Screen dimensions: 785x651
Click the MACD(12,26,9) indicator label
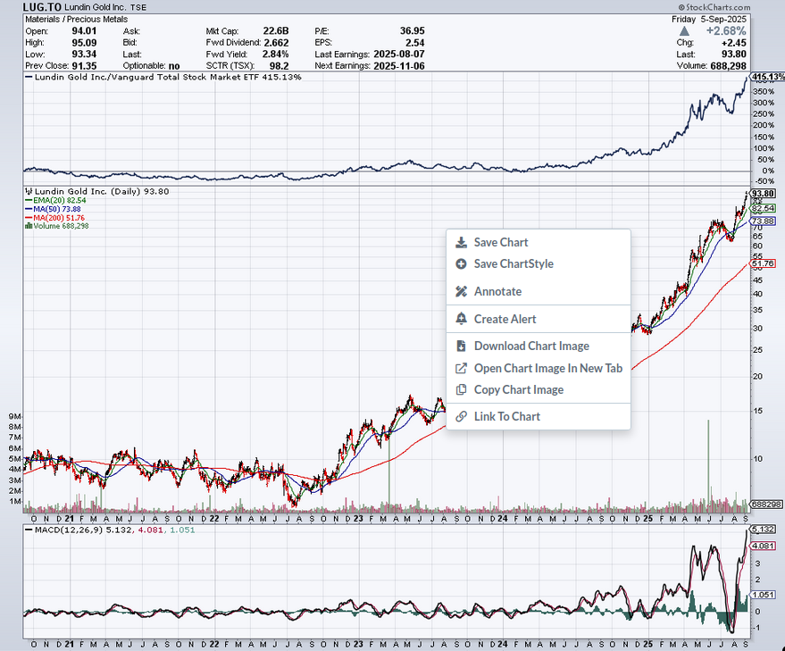click(66, 530)
